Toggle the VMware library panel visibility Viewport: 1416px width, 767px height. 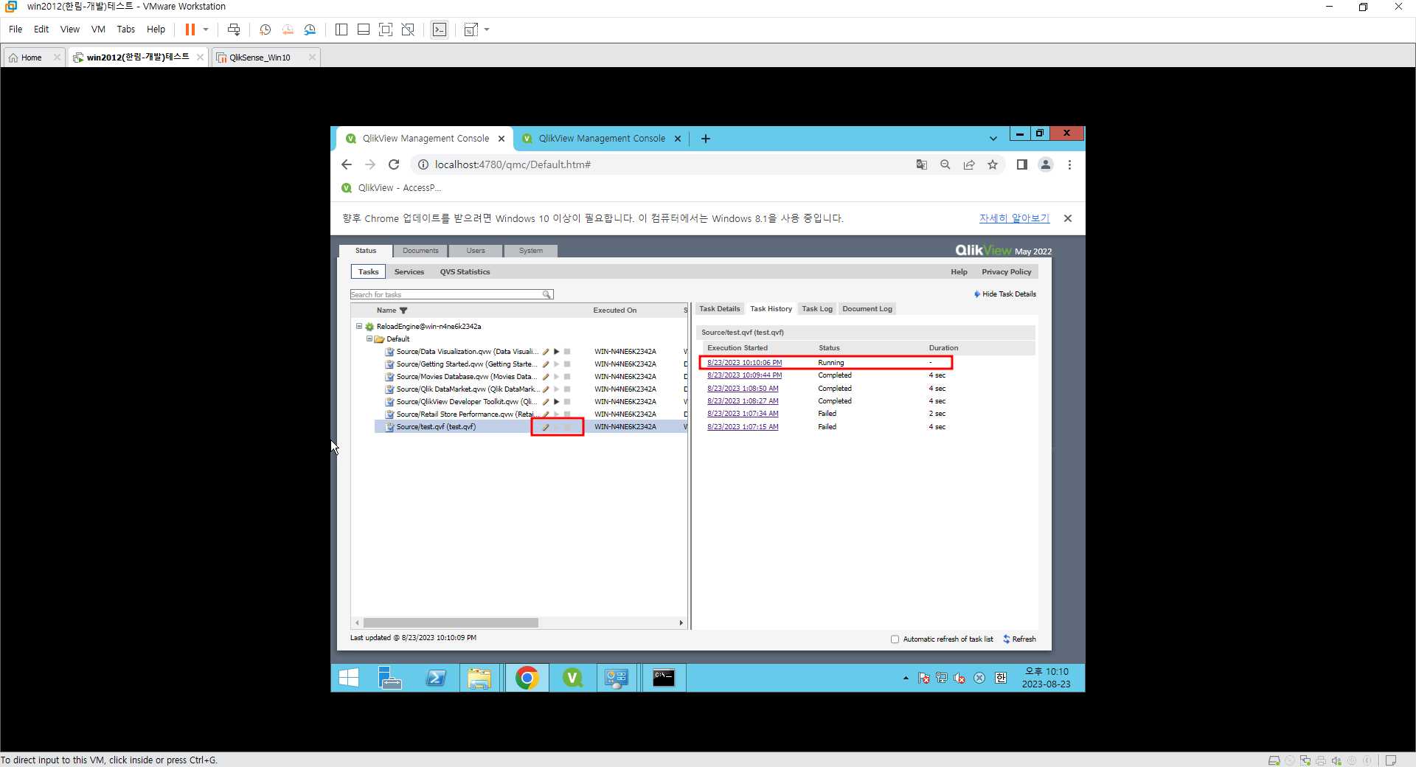click(x=341, y=29)
